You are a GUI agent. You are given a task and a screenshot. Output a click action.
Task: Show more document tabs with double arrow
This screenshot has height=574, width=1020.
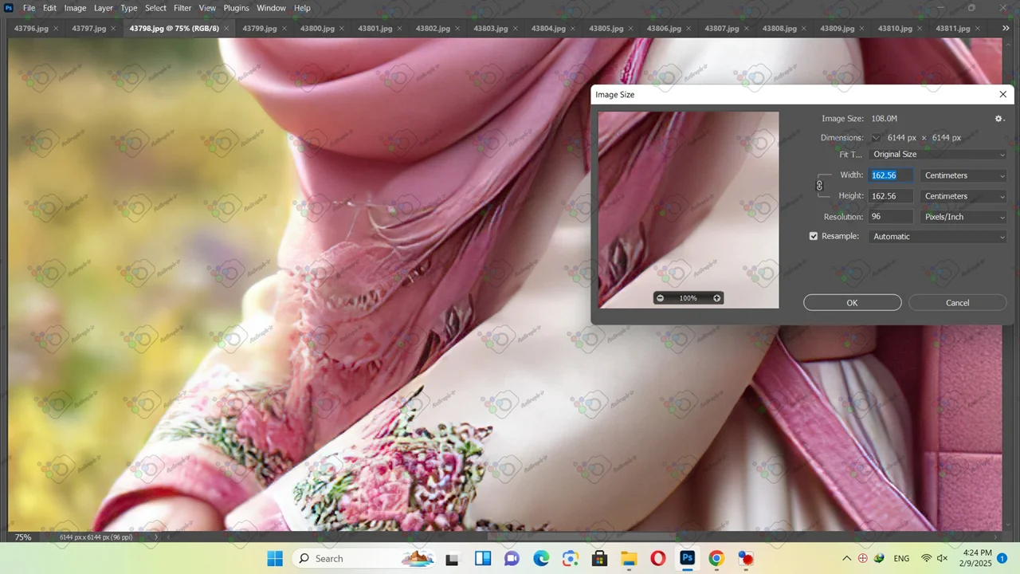pyautogui.click(x=1006, y=28)
